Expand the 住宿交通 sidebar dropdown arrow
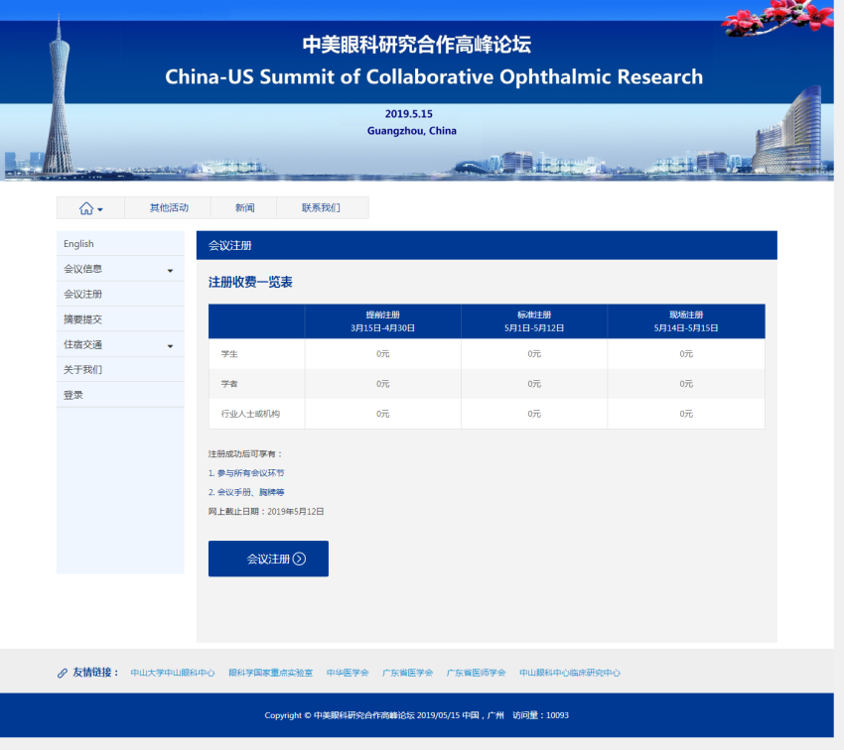This screenshot has height=750, width=844. [x=170, y=346]
